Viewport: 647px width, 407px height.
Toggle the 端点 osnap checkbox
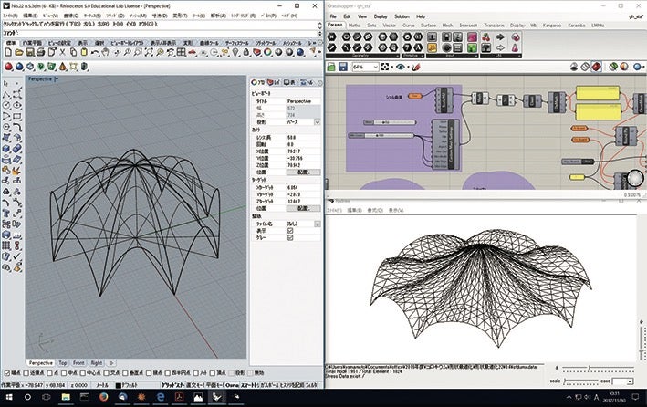tap(7, 373)
